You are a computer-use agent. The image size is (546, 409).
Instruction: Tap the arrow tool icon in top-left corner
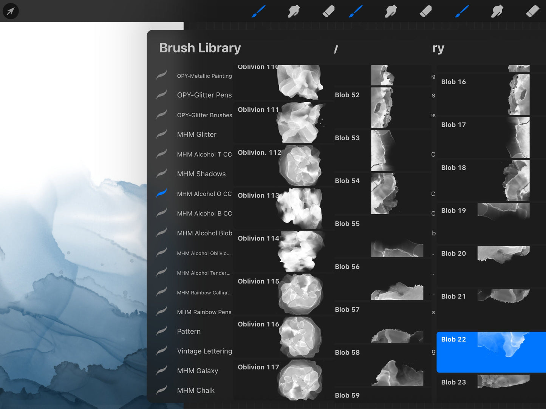tap(11, 11)
